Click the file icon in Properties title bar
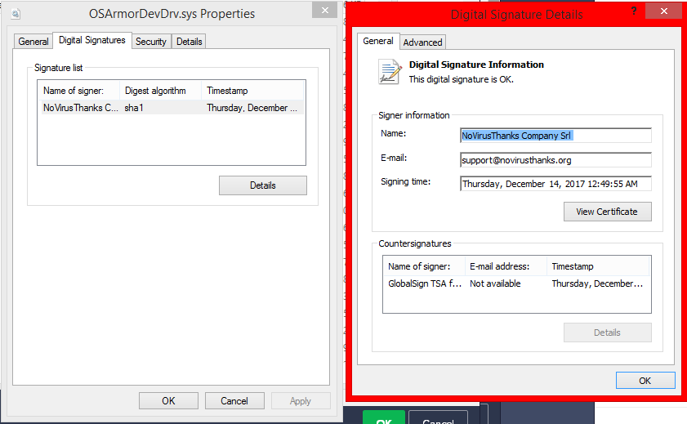The image size is (687, 424). pos(16,14)
